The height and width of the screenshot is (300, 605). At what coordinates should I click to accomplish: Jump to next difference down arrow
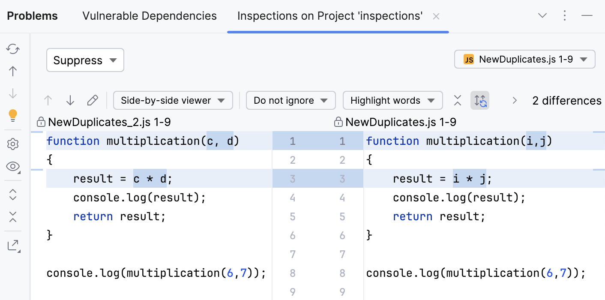pyautogui.click(x=70, y=101)
